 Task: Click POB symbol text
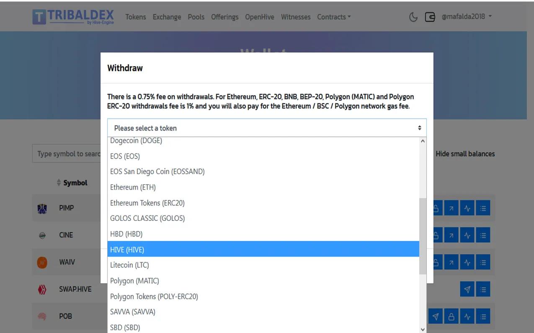[x=65, y=316]
